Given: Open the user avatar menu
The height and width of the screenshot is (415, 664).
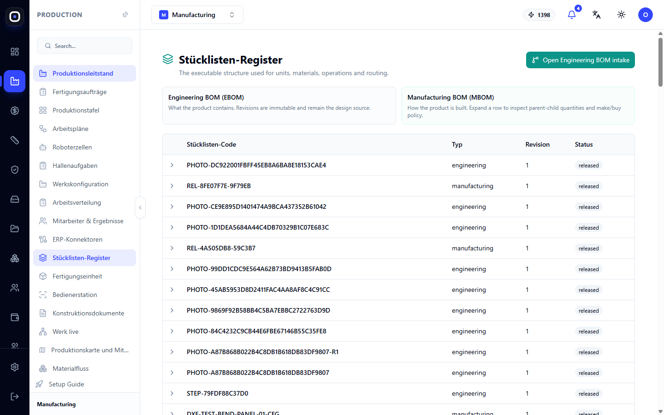Looking at the screenshot, I should coord(645,15).
